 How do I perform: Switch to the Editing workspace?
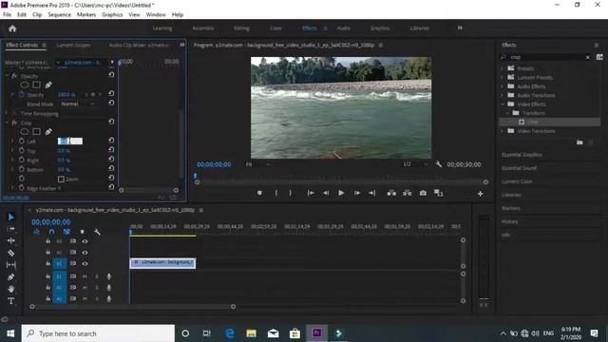[241, 28]
